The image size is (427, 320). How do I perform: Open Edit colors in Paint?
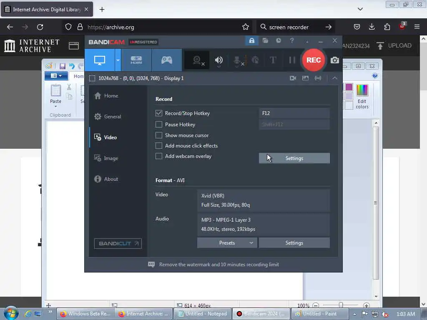(x=362, y=97)
